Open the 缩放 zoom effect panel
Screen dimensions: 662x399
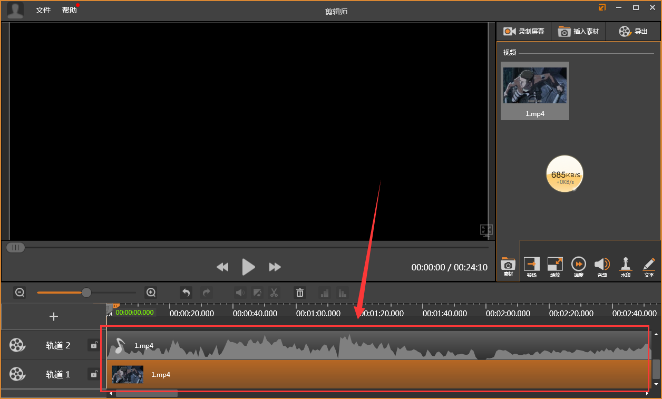click(x=555, y=267)
